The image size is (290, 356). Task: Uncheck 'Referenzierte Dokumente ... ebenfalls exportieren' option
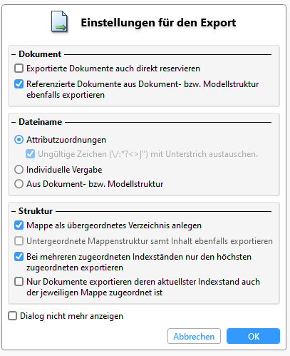[19, 84]
